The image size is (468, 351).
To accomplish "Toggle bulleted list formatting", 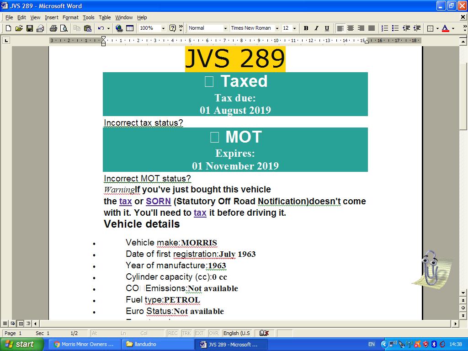I will pyautogui.click(x=395, y=28).
